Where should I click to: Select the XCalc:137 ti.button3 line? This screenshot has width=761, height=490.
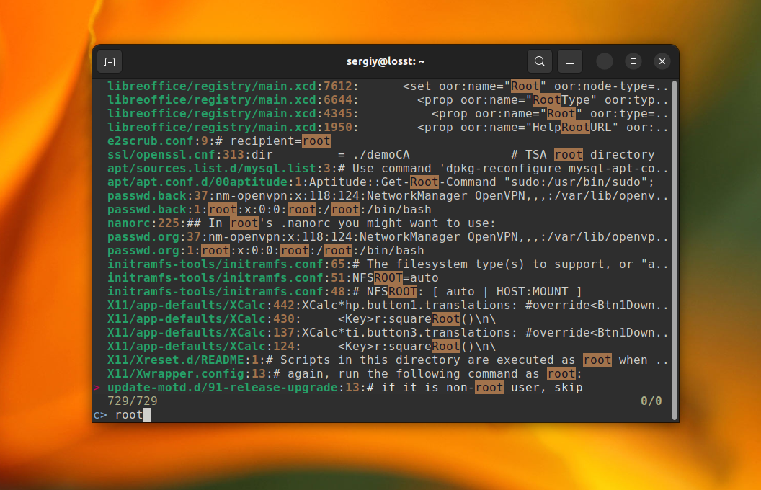[387, 332]
